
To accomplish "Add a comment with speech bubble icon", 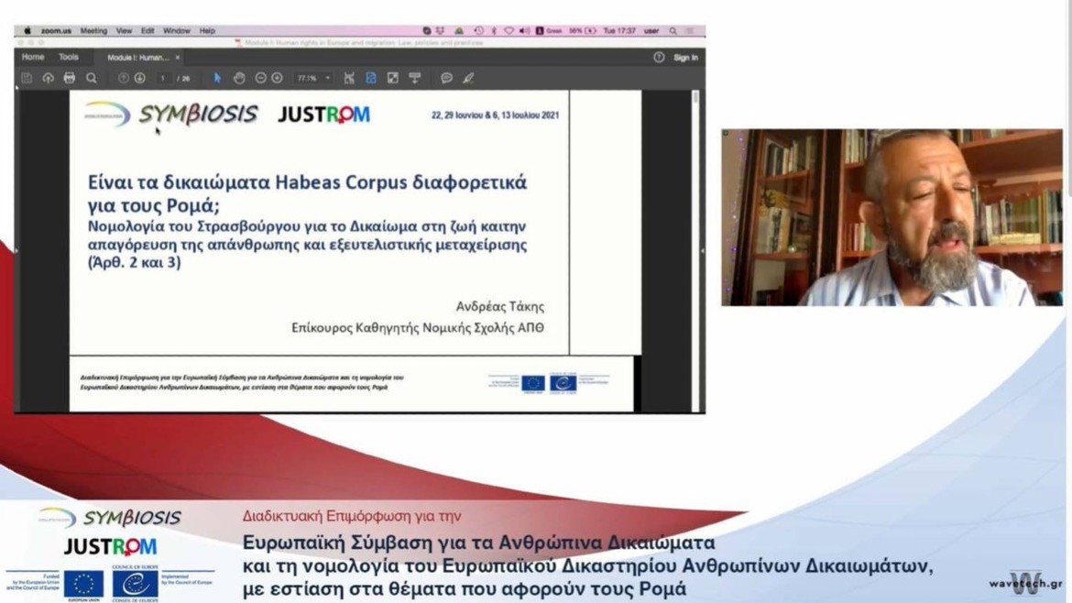I will pyautogui.click(x=446, y=79).
